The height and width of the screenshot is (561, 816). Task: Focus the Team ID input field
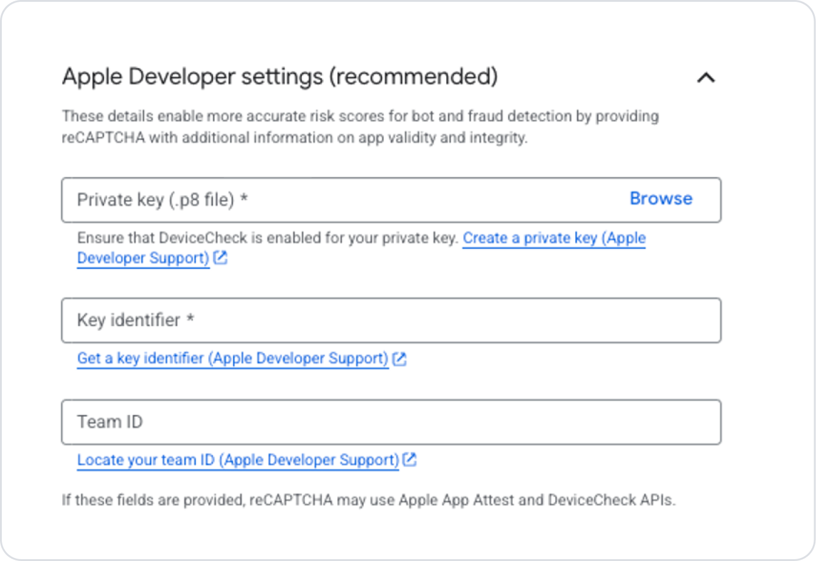391,422
